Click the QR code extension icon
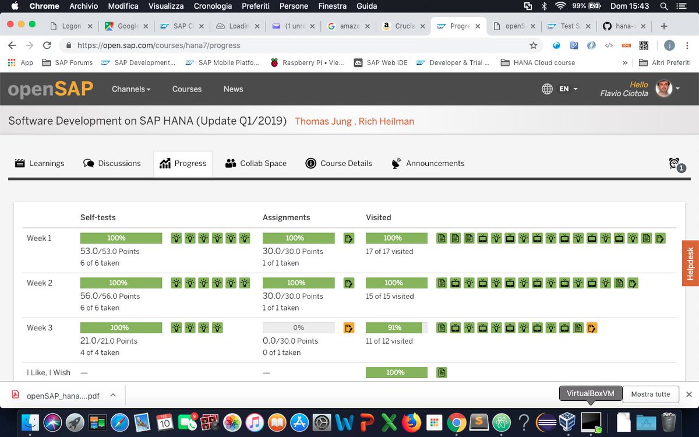The image size is (699, 437). 644,45
